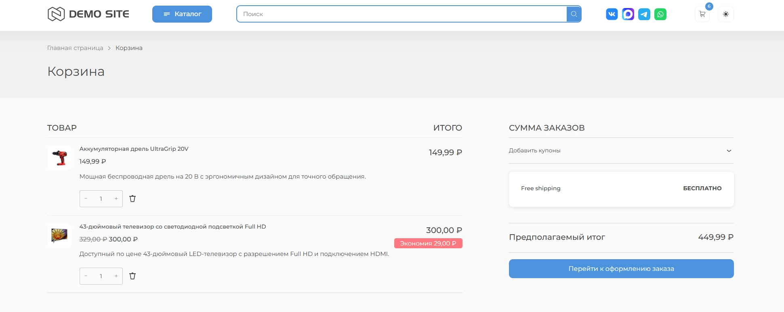Click the Экономия 29,00 ₽ badge
The image size is (784, 312).
[x=428, y=243]
